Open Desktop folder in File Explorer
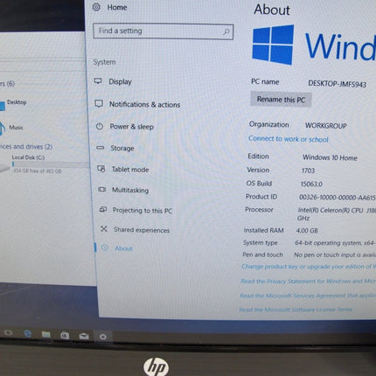The image size is (376, 376). (17, 102)
